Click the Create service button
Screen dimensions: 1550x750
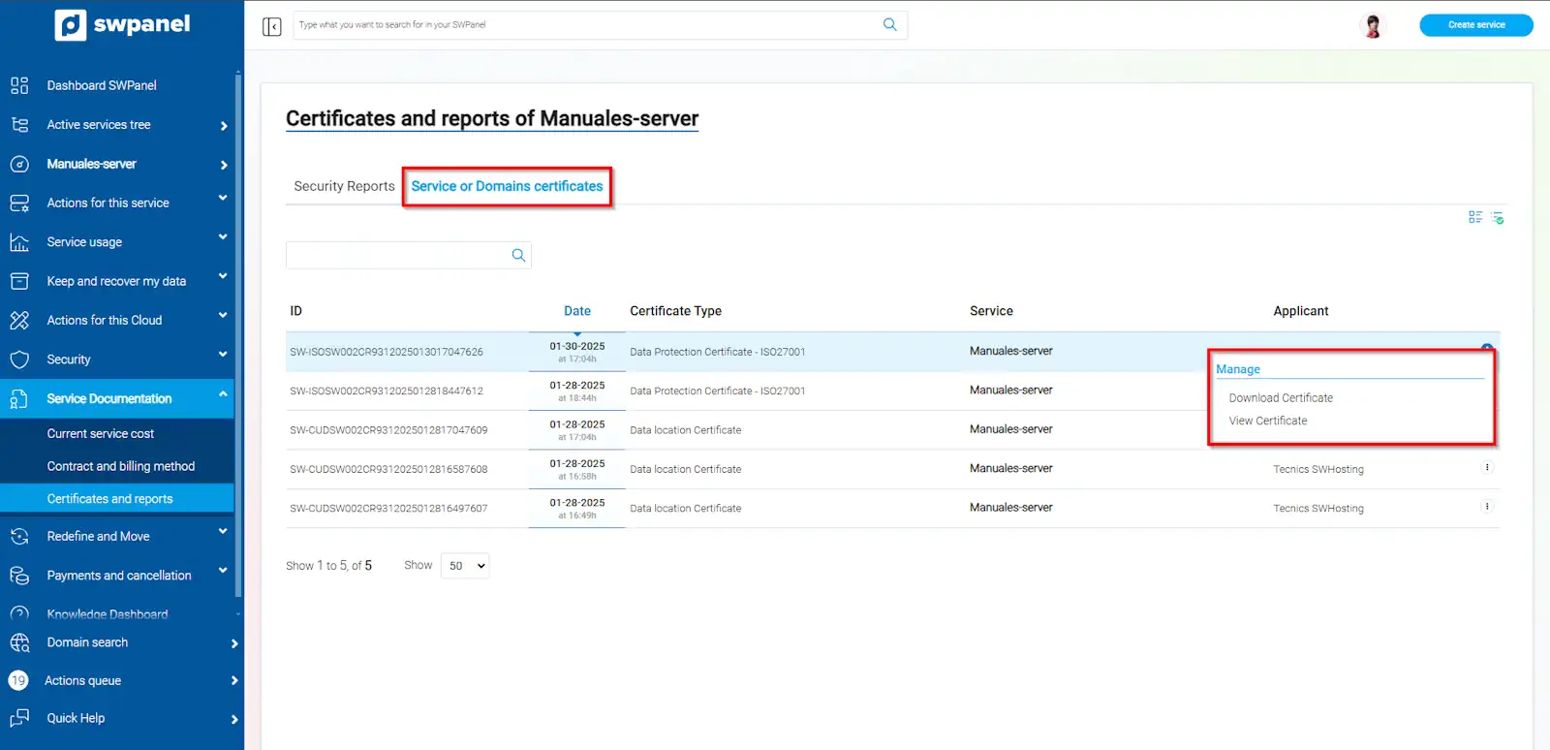coord(1475,25)
